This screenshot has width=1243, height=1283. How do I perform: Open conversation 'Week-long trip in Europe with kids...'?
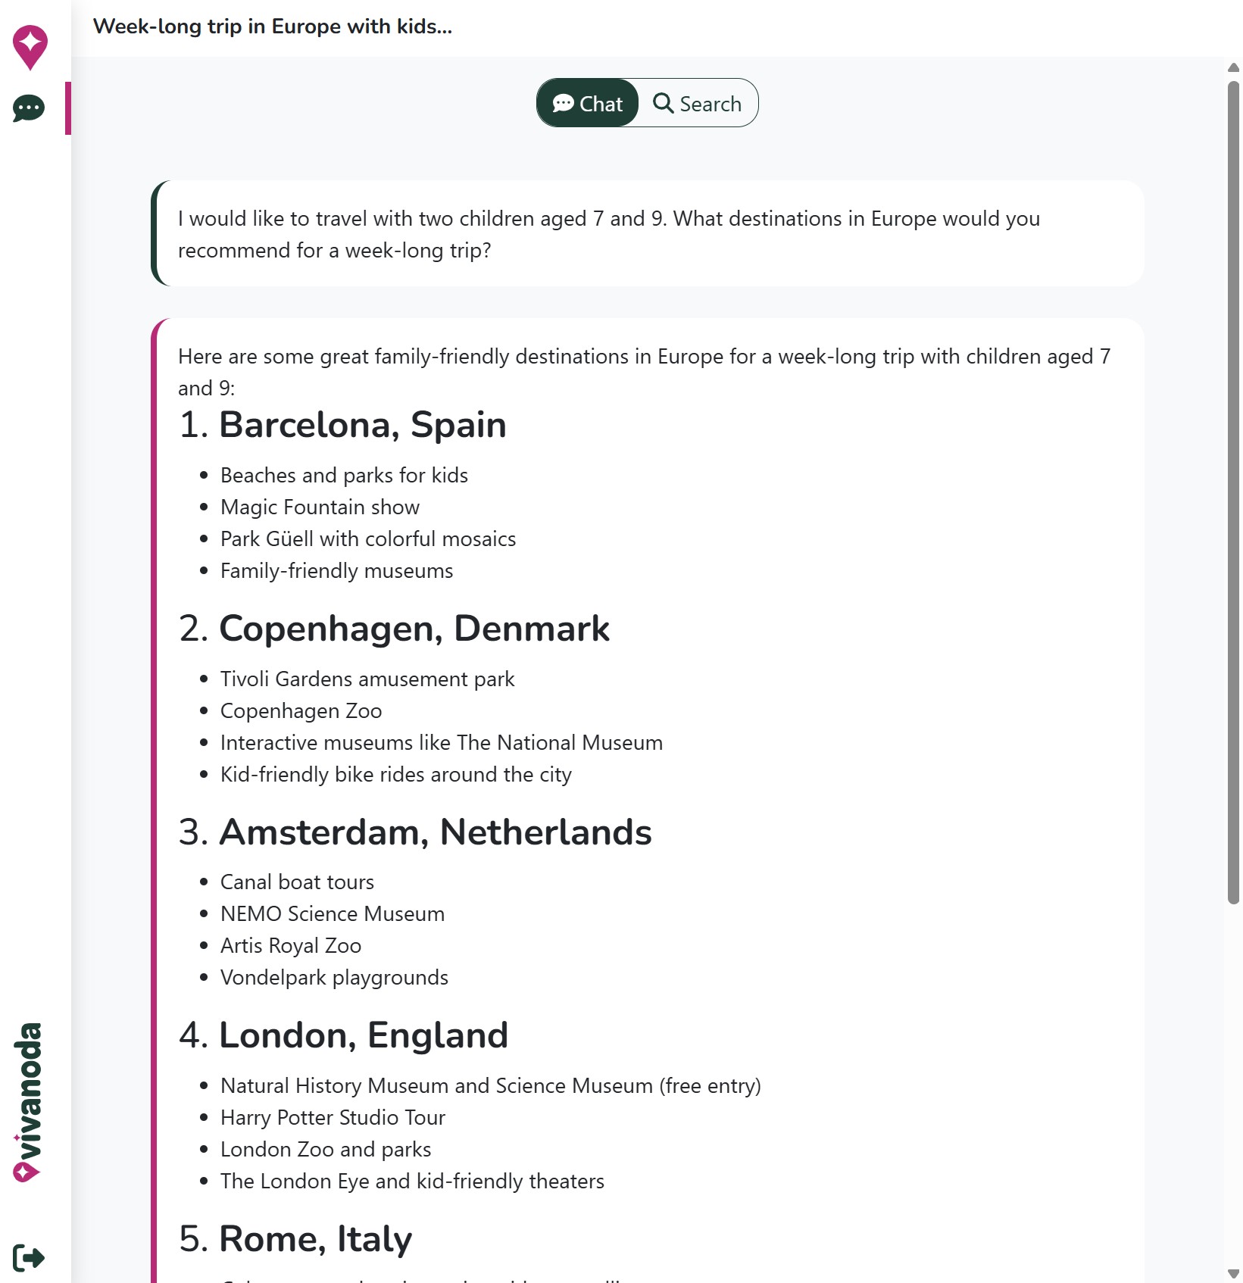click(x=273, y=26)
